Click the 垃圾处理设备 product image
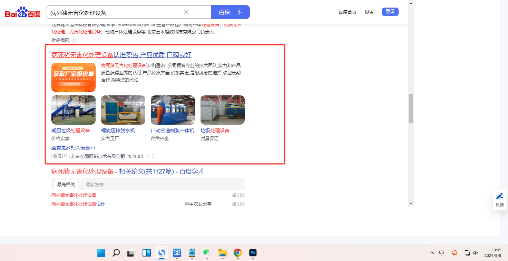This screenshot has height=261, width=508. point(223,110)
